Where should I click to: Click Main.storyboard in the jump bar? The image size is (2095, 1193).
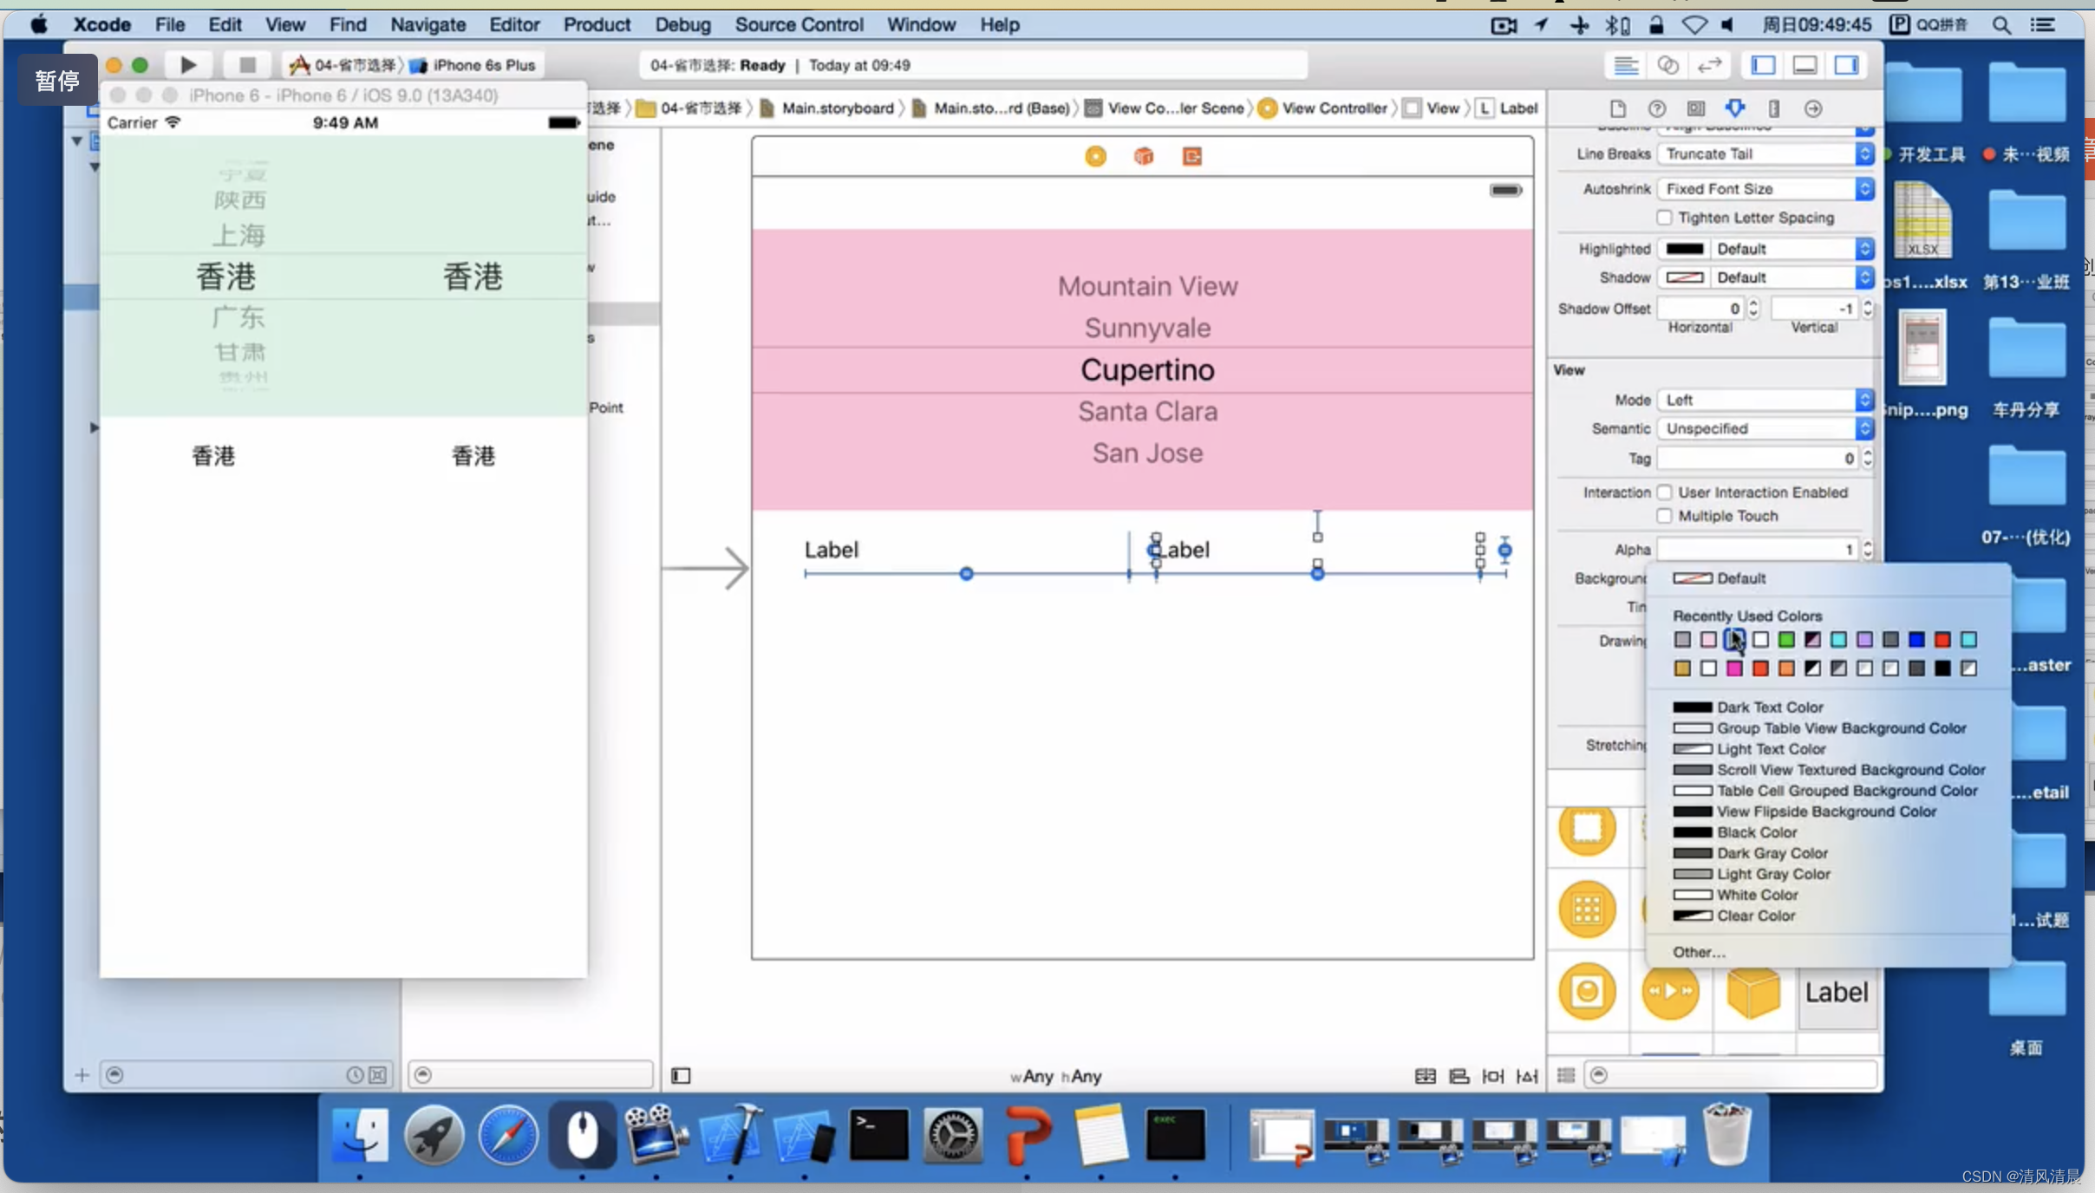(826, 108)
